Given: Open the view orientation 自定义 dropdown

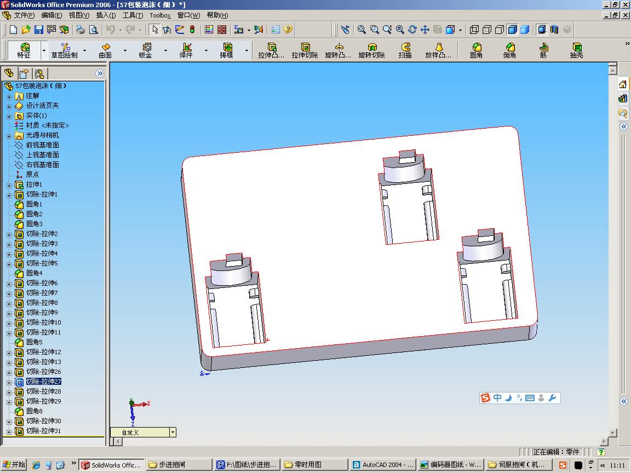Looking at the screenshot, I should 173,432.
